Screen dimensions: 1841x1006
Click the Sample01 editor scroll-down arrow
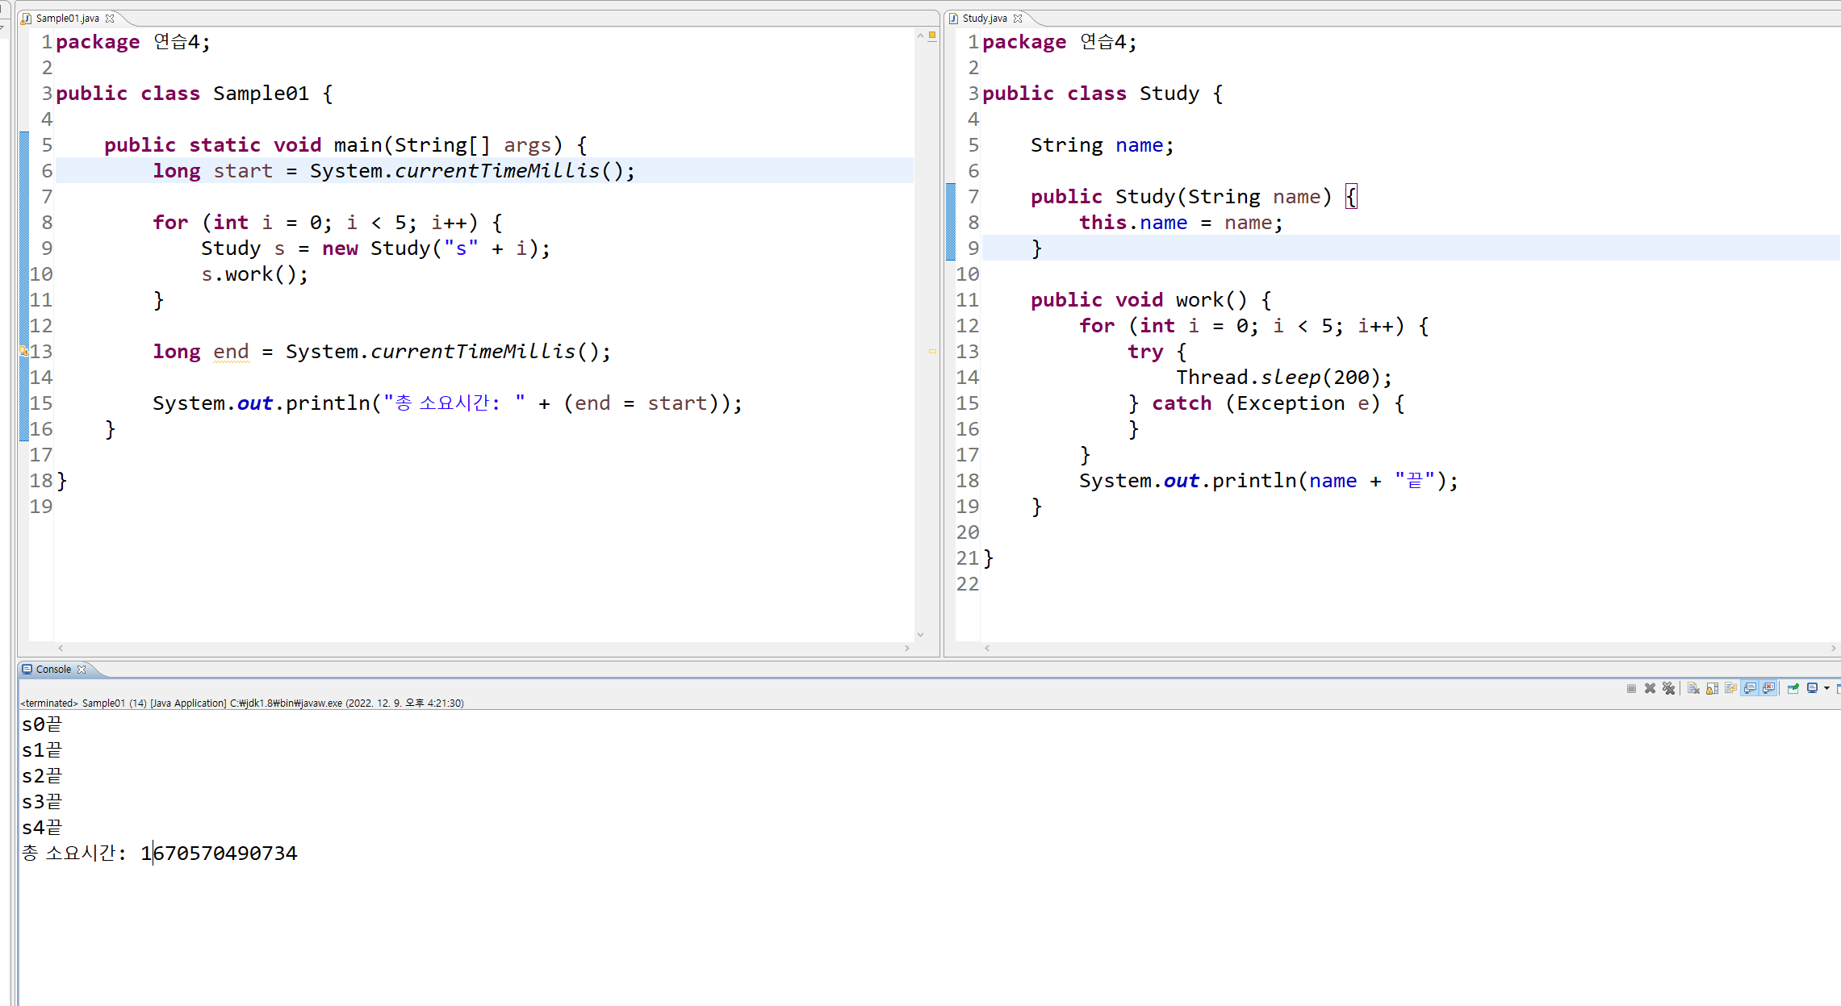[x=920, y=635]
